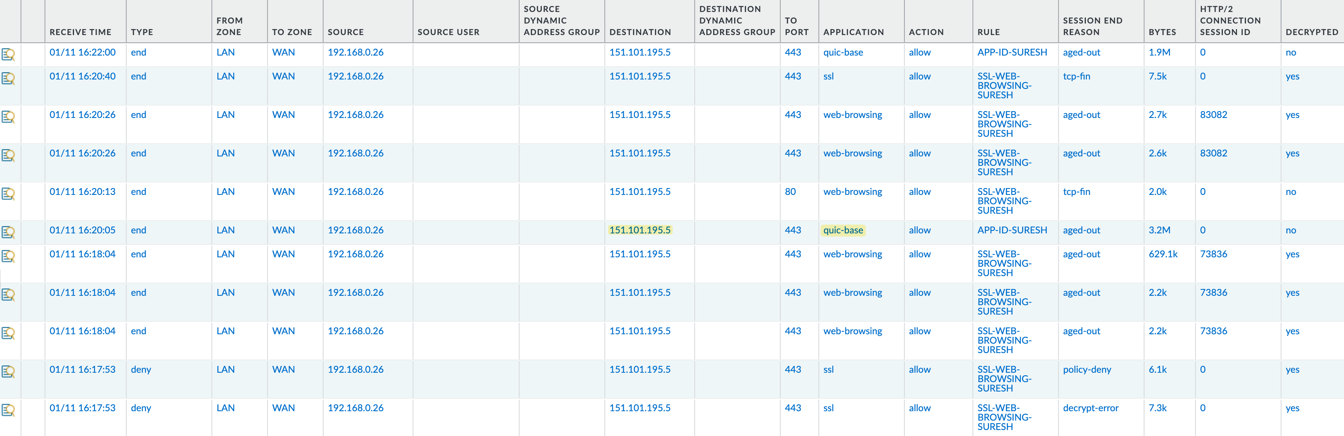Viewport: 1344px width, 436px height.
Task: Click the APPLICATION column header
Action: [x=854, y=32]
